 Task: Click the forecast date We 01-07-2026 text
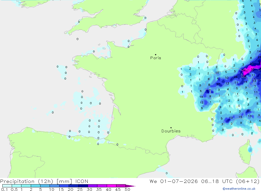click(x=174, y=181)
